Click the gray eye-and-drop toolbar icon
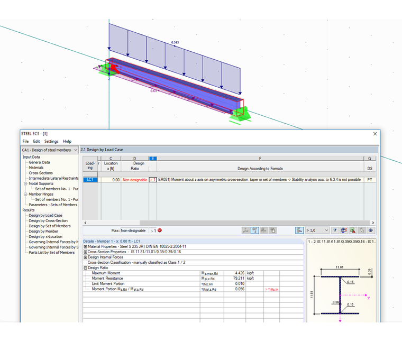The width and height of the screenshot is (402, 342). point(273,230)
